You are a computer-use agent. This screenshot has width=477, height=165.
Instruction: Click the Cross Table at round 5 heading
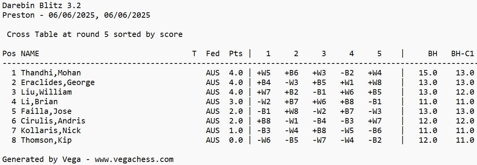coord(94,35)
